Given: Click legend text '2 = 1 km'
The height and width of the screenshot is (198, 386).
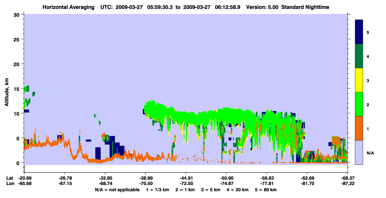Looking at the screenshot, I should coord(185,189).
